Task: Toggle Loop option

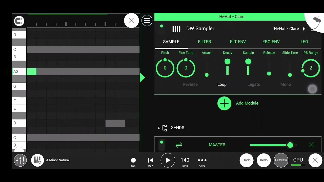Action: [222, 84]
